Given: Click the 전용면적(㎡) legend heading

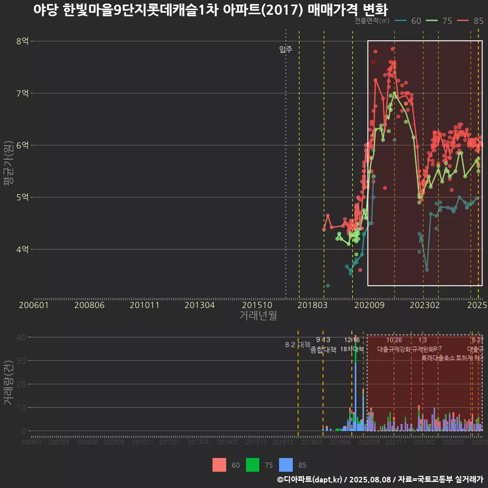Looking at the screenshot, I should (x=372, y=20).
